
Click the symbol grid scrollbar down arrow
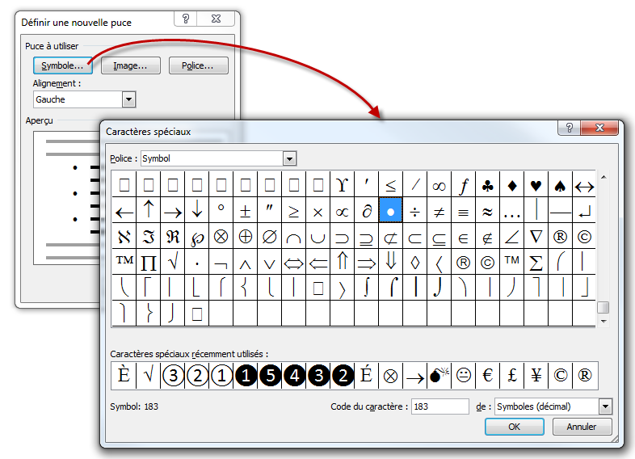[x=603, y=321]
